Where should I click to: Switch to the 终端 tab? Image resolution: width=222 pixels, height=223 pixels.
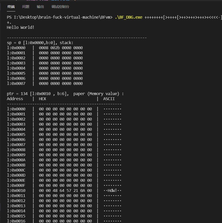click(11, 7)
